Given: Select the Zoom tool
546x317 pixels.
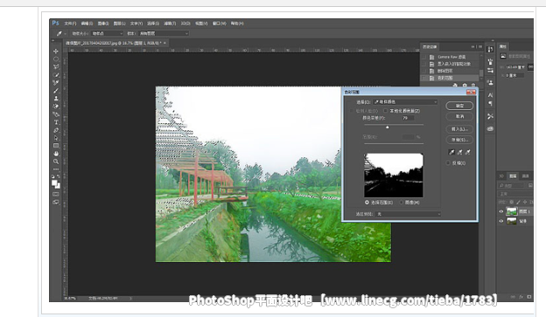Looking at the screenshot, I should 56,162.
